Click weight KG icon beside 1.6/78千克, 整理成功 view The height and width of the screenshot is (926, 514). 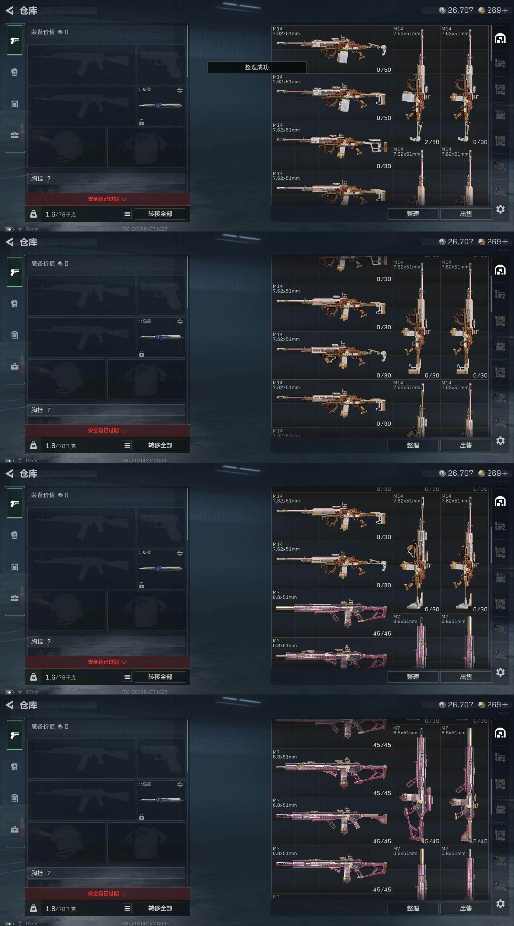click(33, 214)
